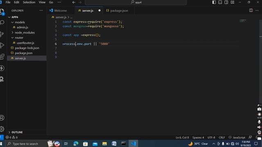262x147 pixels.
Task: Click Visual Studio Code taskbar icon
Action: tap(133, 144)
